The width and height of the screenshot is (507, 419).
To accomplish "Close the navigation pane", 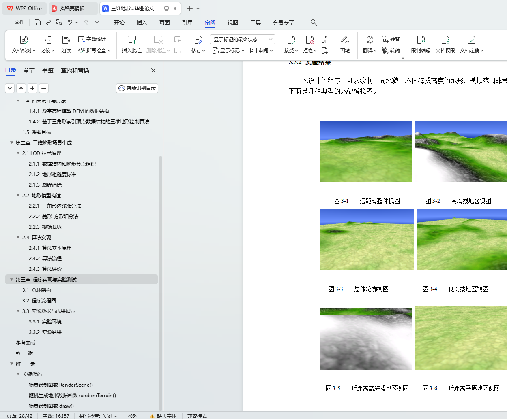I will coord(153,70).
